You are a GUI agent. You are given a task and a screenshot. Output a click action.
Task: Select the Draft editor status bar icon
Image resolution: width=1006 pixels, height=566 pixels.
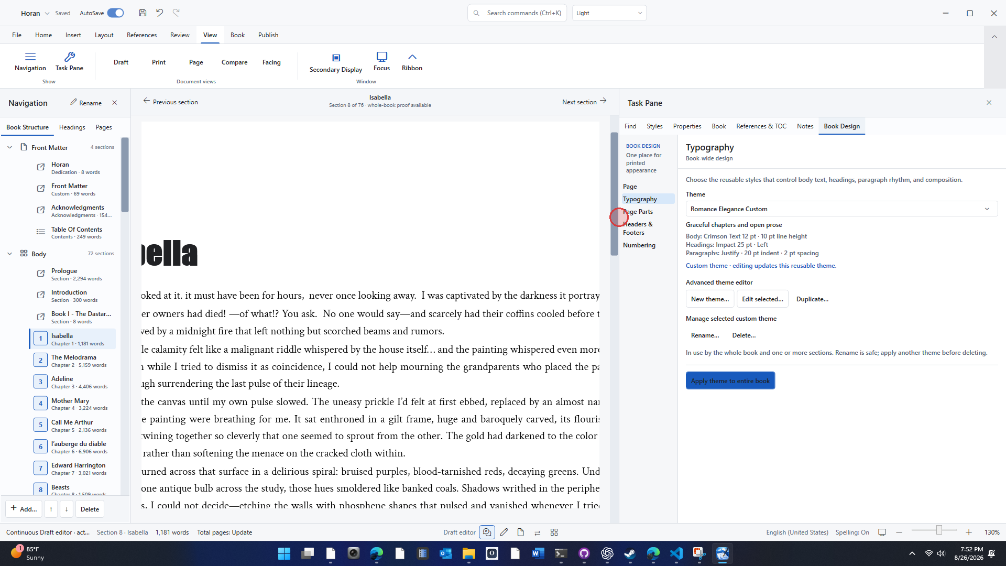click(x=487, y=532)
